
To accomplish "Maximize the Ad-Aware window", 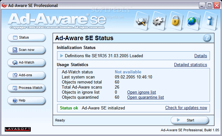I will pos(209,5).
